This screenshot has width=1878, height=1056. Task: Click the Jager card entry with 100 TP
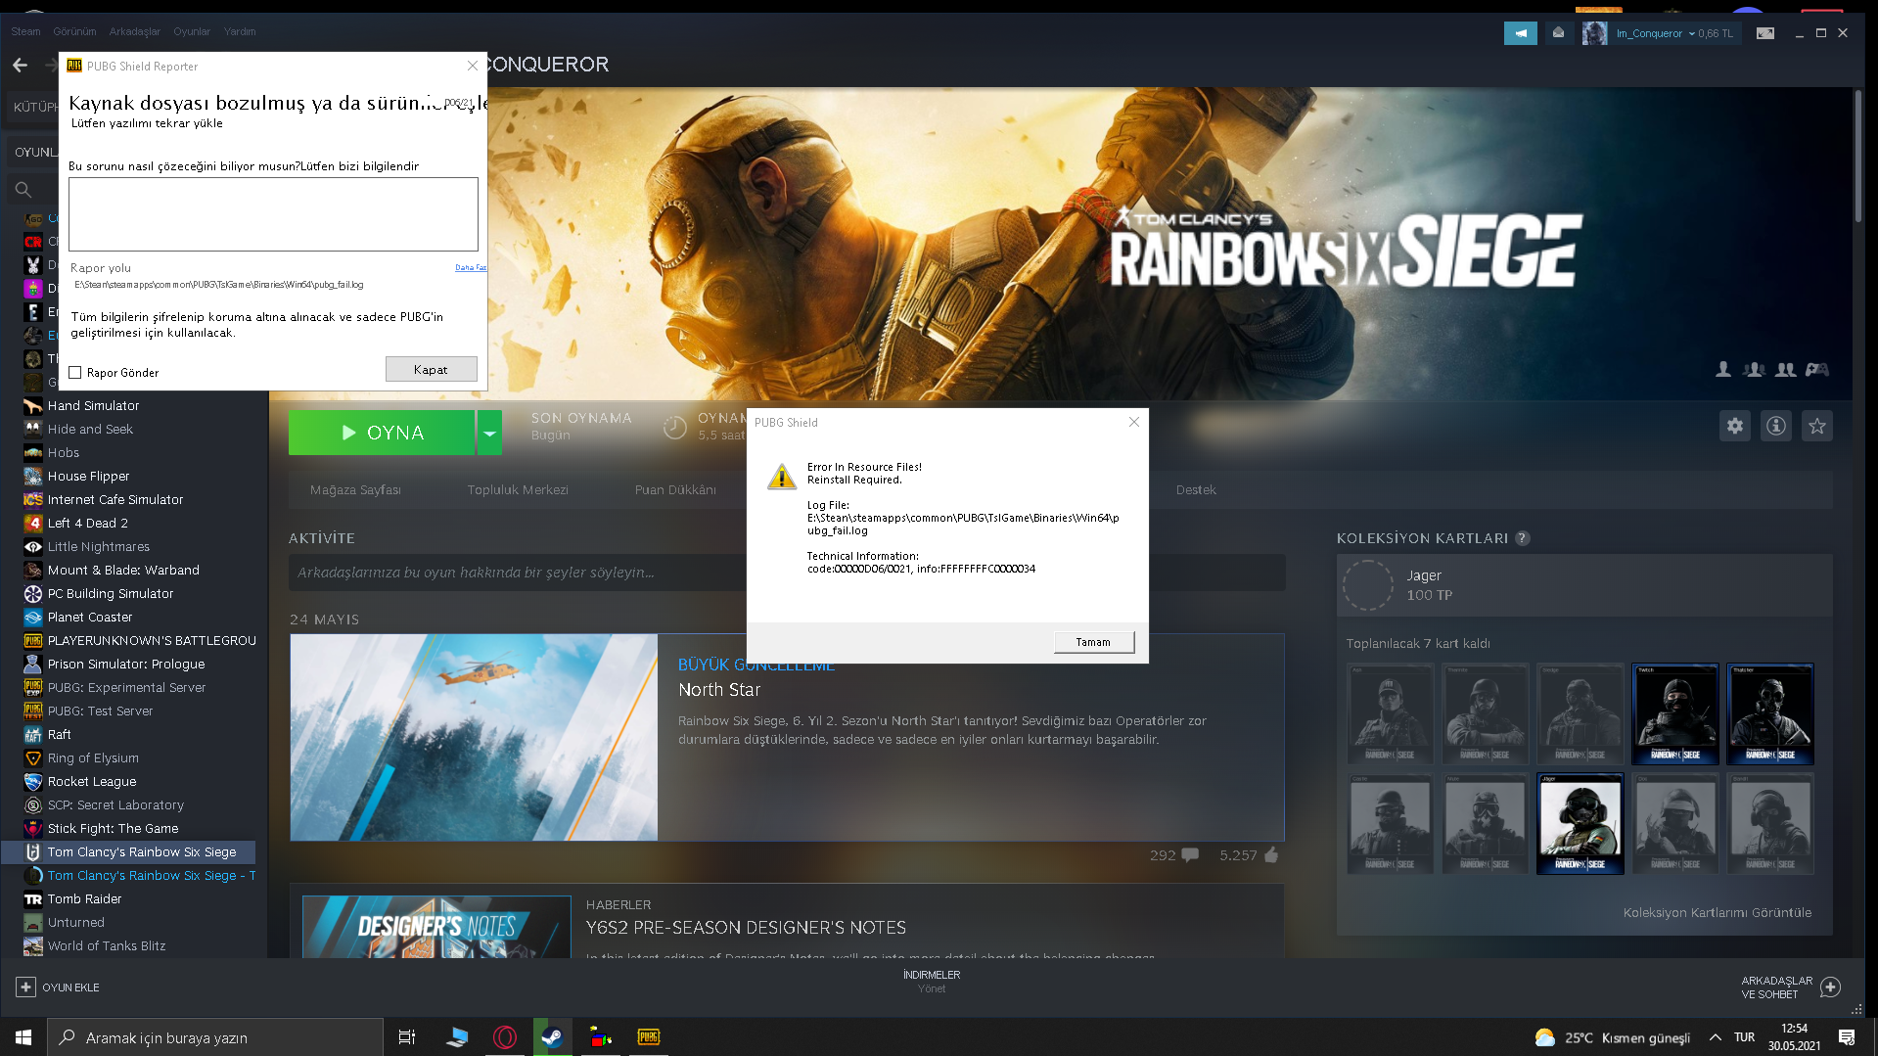(1583, 585)
